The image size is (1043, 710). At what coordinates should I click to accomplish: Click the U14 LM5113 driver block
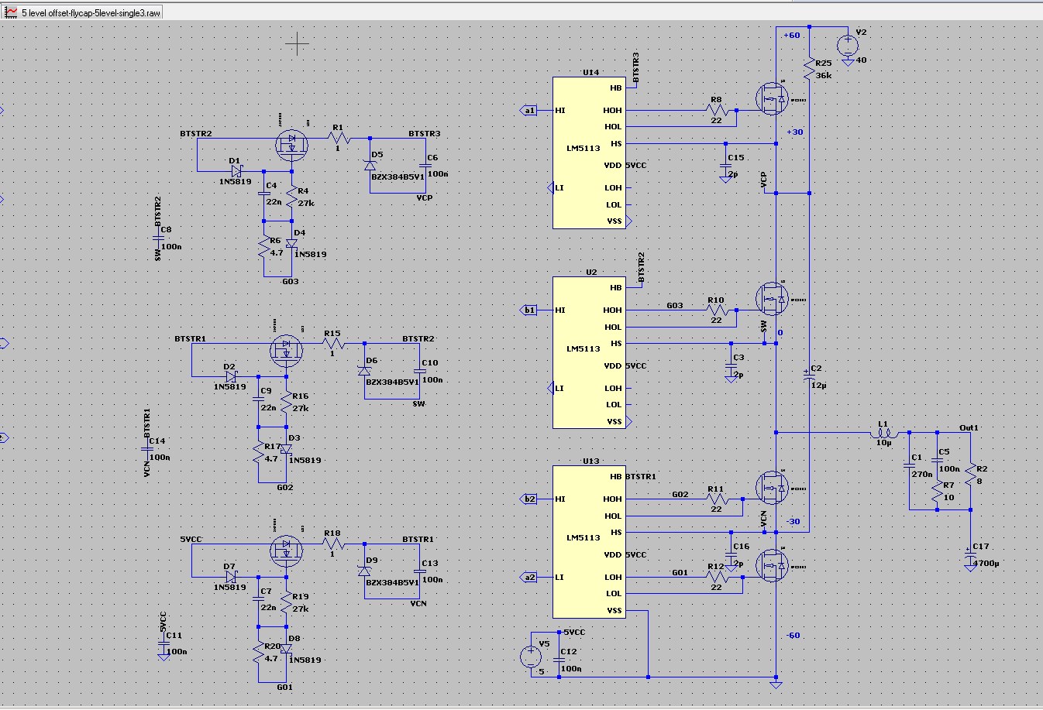(x=590, y=153)
